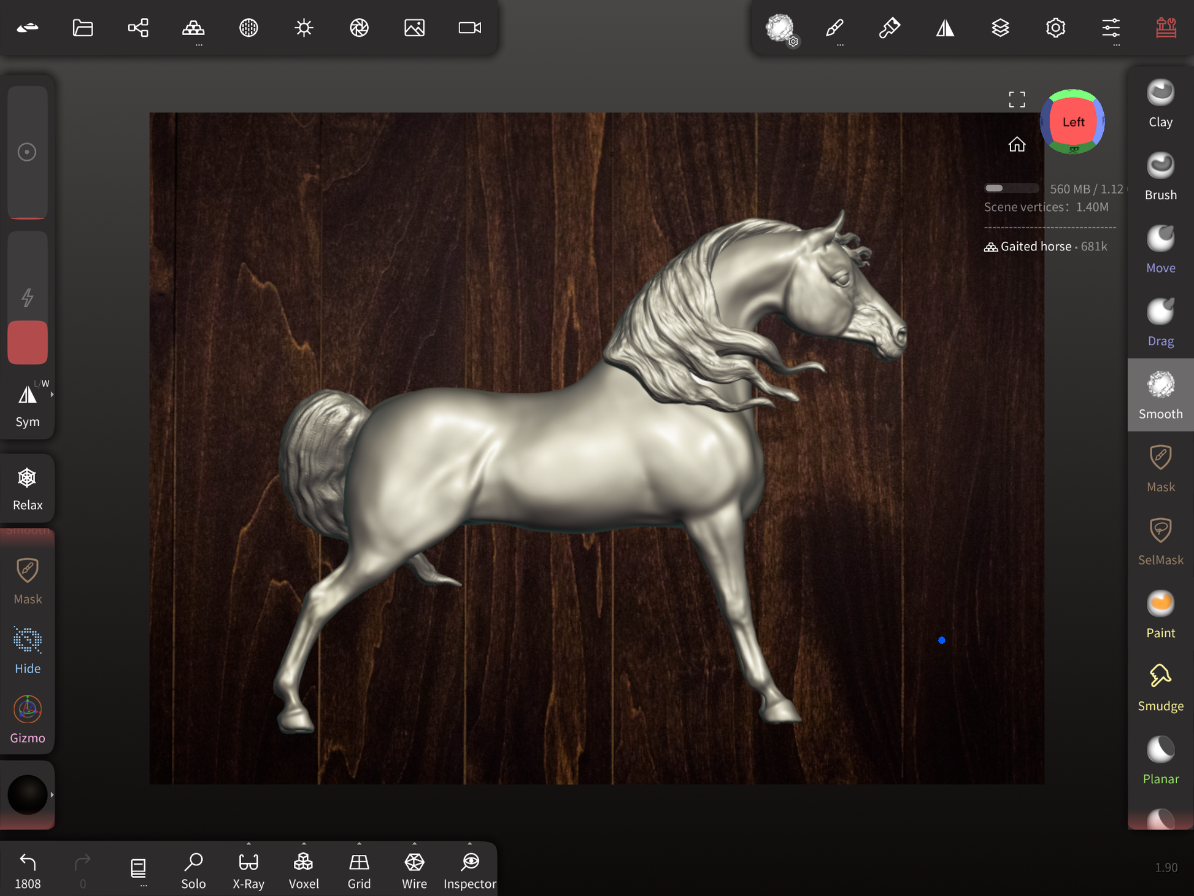Toggle X-Ray view mode
The image size is (1194, 896).
click(248, 870)
